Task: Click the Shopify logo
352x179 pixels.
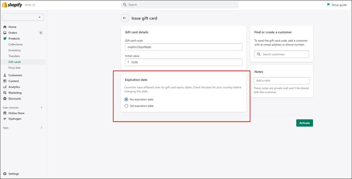Action: click(x=12, y=5)
